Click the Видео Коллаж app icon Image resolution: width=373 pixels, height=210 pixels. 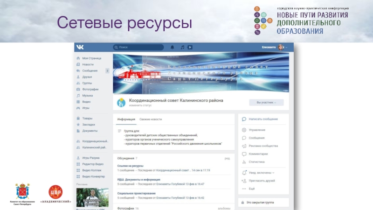78,170
